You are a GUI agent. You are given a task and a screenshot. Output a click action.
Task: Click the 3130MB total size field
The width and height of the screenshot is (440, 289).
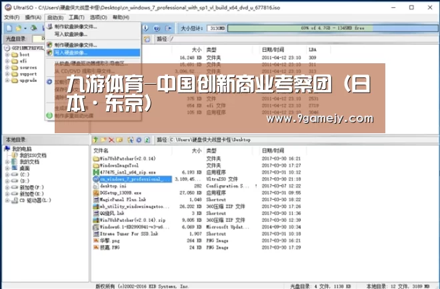click(x=217, y=29)
